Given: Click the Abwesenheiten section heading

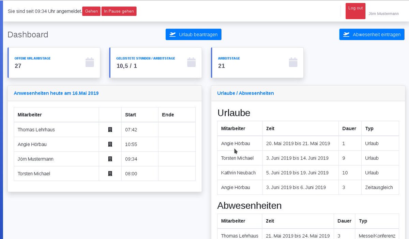Looking at the screenshot, I should coord(249,205).
